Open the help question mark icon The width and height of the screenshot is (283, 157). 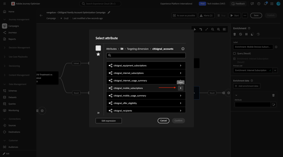point(258,4)
